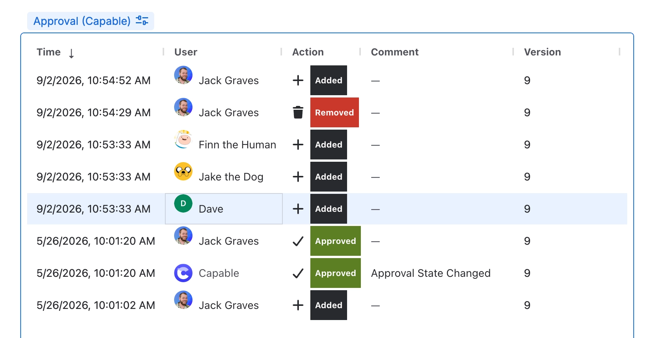Screen dimensions: 649x338
Task: Click Jack Graves name in 10:01:02 AM row
Action: click(x=229, y=305)
